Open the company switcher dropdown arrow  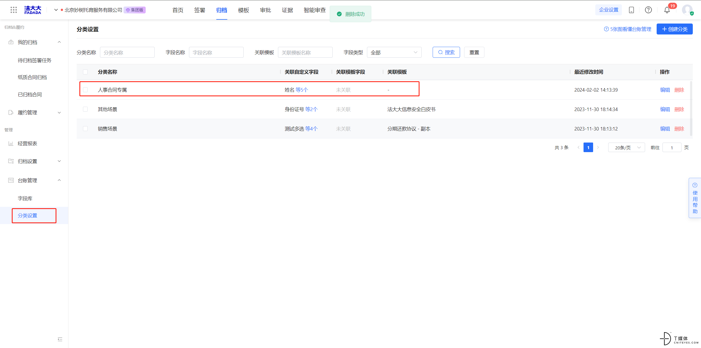56,10
